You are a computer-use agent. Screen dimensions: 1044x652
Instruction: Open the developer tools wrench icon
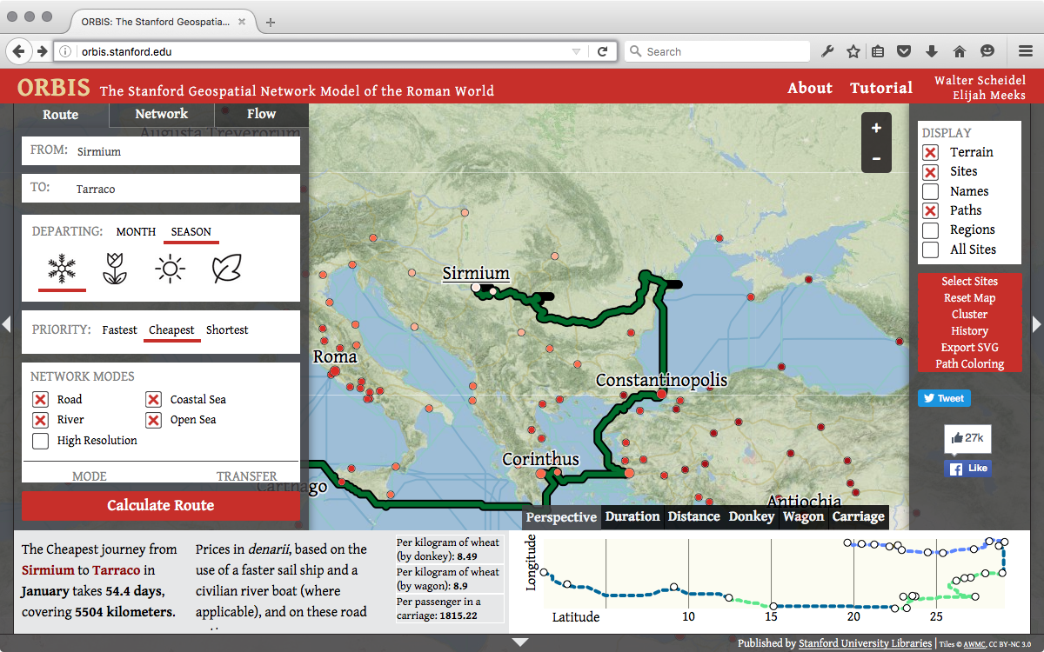point(827,51)
